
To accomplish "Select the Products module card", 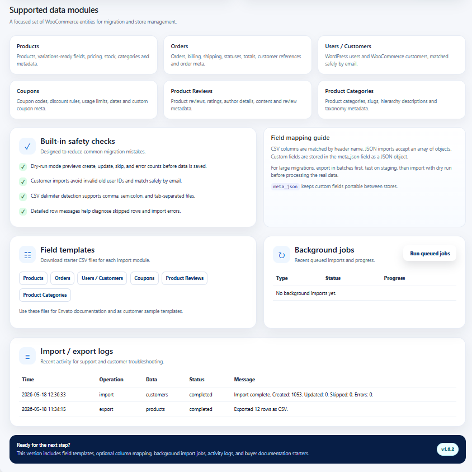I will (x=84, y=55).
